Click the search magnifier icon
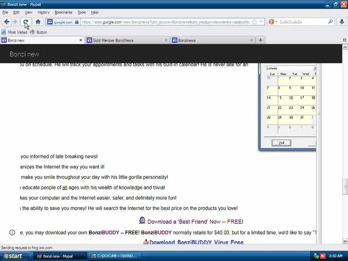Image resolution: width=348 pixels, height=261 pixels. click(330, 22)
